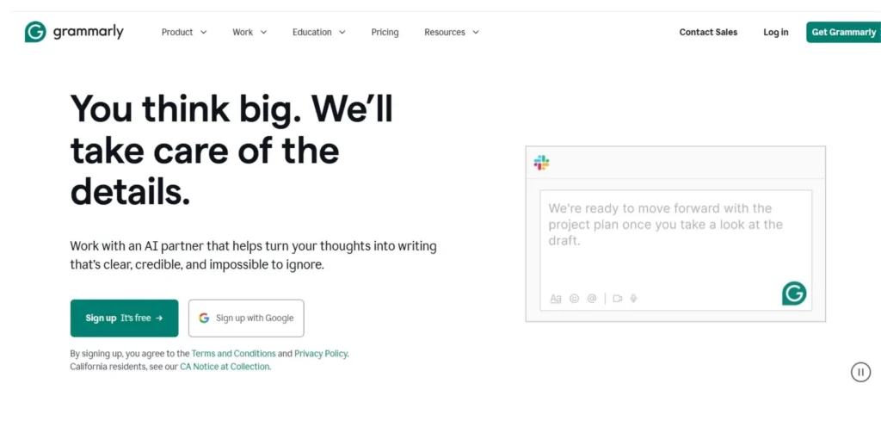Pause the animation with the pause button
Viewport: 881px width, 433px height.
pyautogui.click(x=860, y=372)
